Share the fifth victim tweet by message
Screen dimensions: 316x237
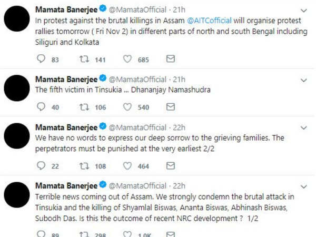pyautogui.click(x=170, y=106)
